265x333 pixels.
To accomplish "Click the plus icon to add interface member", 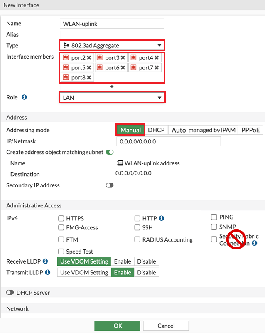I will [x=111, y=86].
